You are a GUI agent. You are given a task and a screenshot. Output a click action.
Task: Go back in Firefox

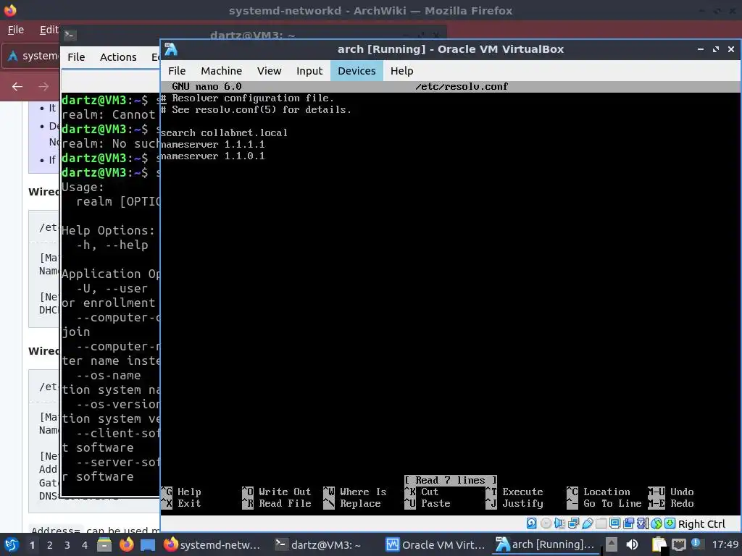pyautogui.click(x=17, y=87)
